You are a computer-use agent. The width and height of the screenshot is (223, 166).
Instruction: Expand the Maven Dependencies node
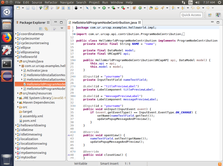point(18,102)
